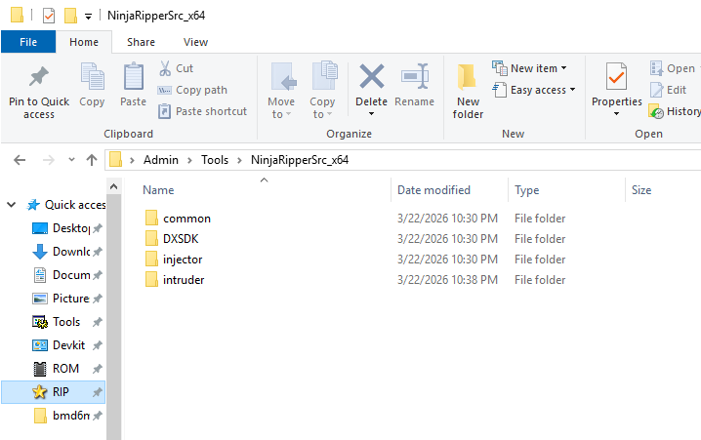Screen dimensions: 701x440
Task: Go forward with the right arrow
Action: (48, 160)
